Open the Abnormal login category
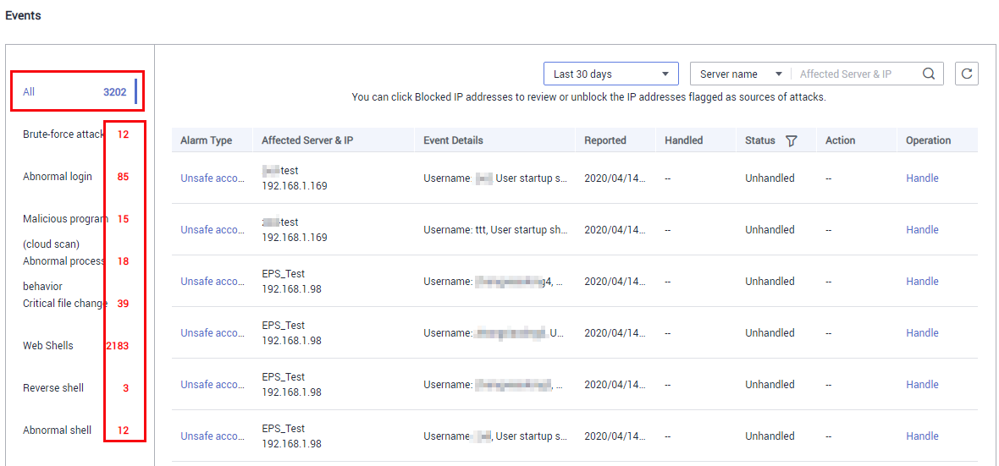Screen dimensions: 999x466 click(76, 177)
